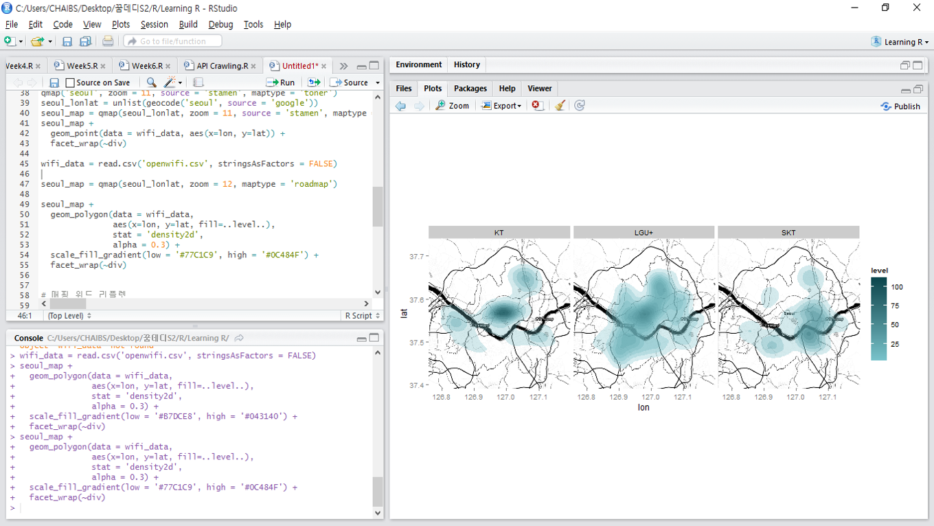Open the Learning R project dropdown
The height and width of the screenshot is (526, 934).
(x=900, y=42)
